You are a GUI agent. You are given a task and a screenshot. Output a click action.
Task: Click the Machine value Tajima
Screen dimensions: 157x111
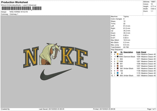(x=126, y=16)
